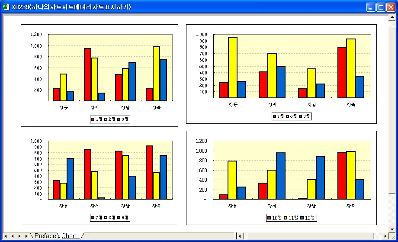The height and width of the screenshot is (242, 398).
Task: Click 강북 axis label in 4월-6월 chart
Action: 351,104
